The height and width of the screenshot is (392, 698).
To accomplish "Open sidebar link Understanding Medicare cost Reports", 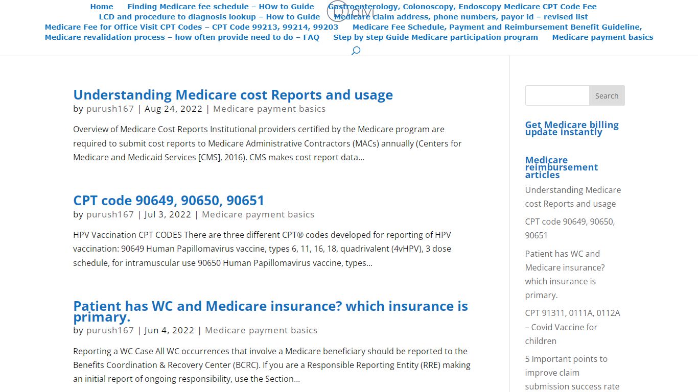I will tap(573, 197).
